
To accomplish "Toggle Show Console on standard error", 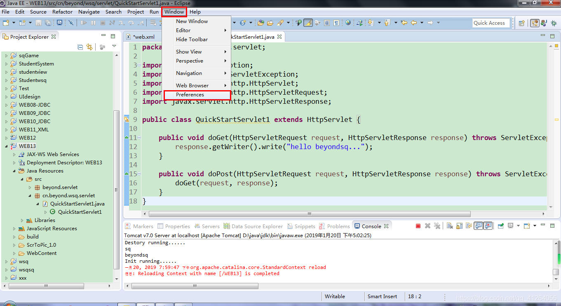I will click(x=488, y=226).
